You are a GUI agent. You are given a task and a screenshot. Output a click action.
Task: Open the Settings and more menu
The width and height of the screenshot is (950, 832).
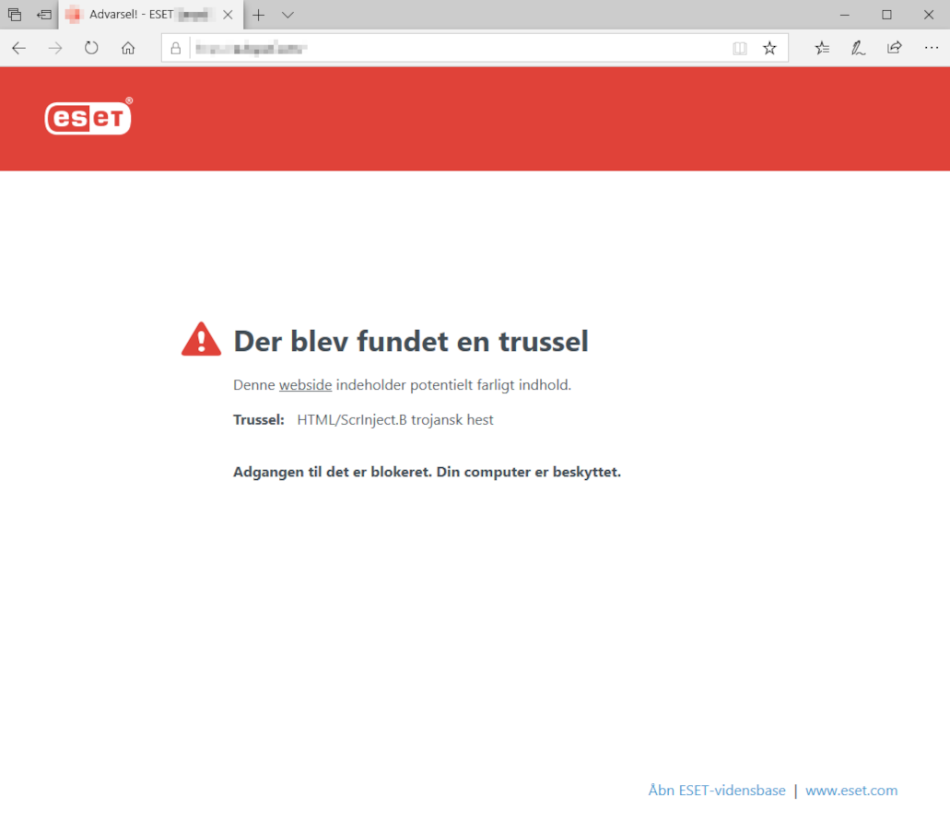pyautogui.click(x=931, y=48)
